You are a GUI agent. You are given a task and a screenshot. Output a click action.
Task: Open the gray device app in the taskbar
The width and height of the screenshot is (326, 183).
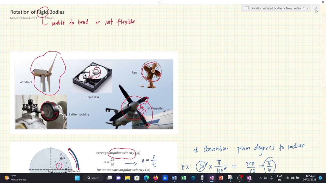point(202,178)
